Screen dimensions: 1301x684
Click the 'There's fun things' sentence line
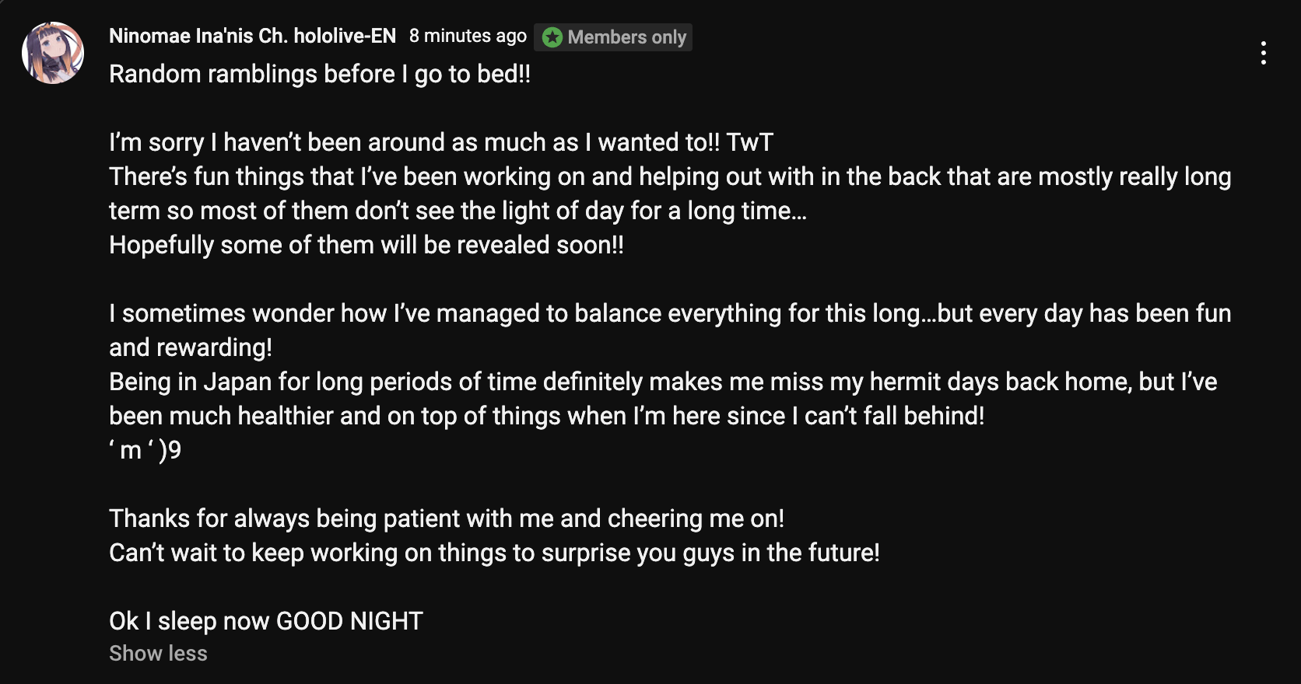[670, 176]
